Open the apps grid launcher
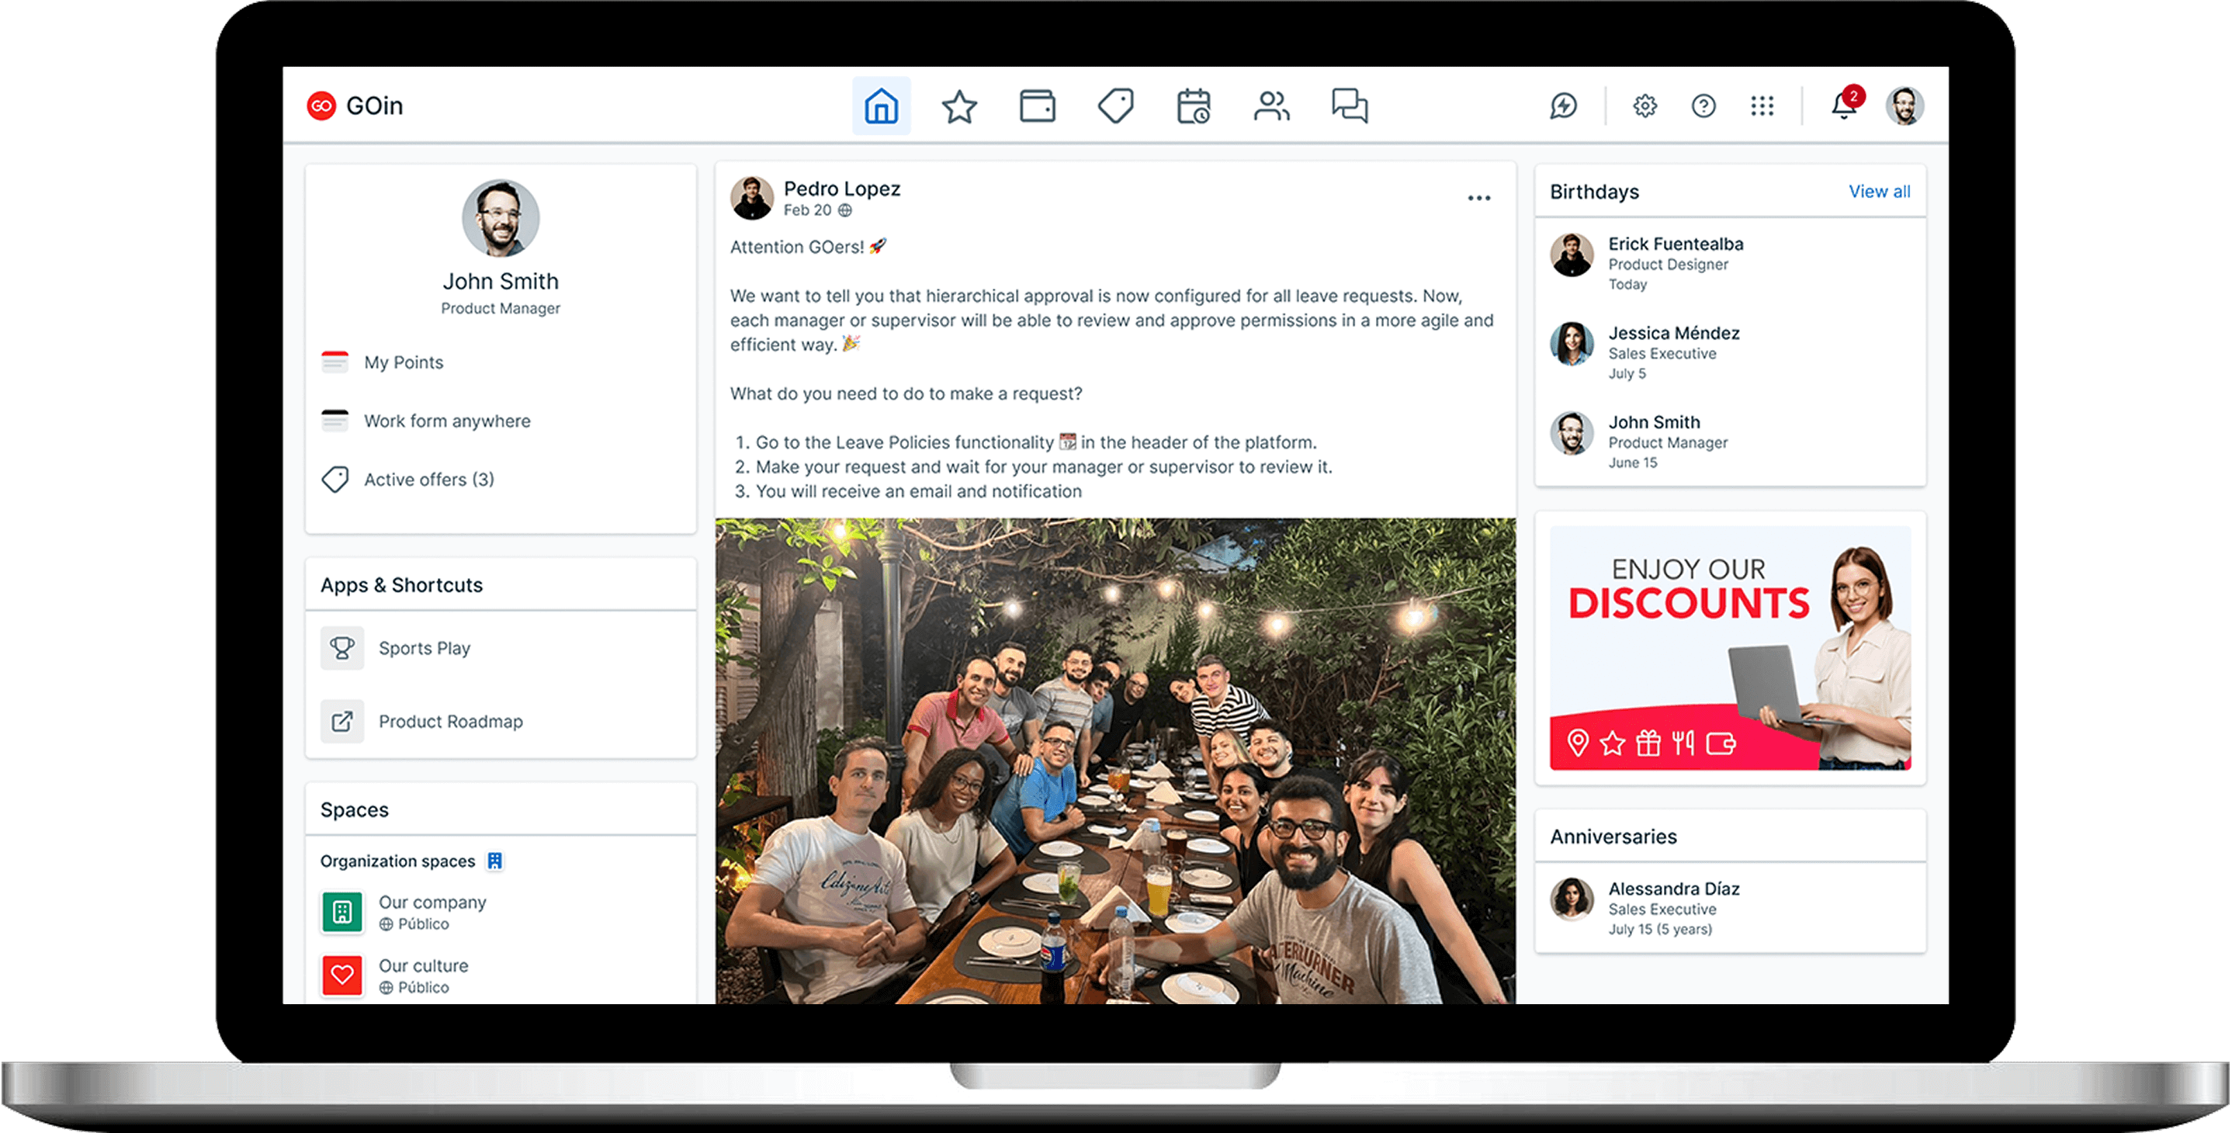The height and width of the screenshot is (1133, 2232). point(1762,106)
